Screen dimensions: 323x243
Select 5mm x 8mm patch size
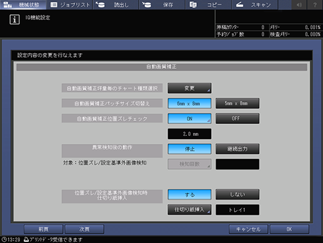237,103
